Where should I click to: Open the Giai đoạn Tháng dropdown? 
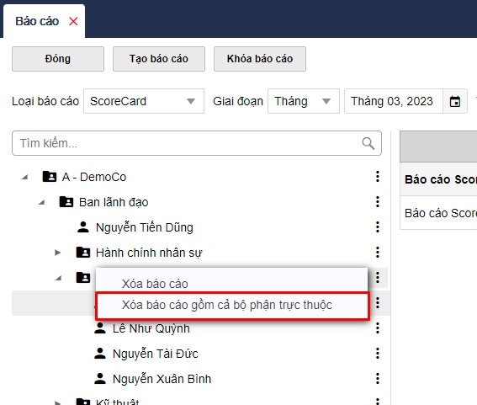(304, 101)
